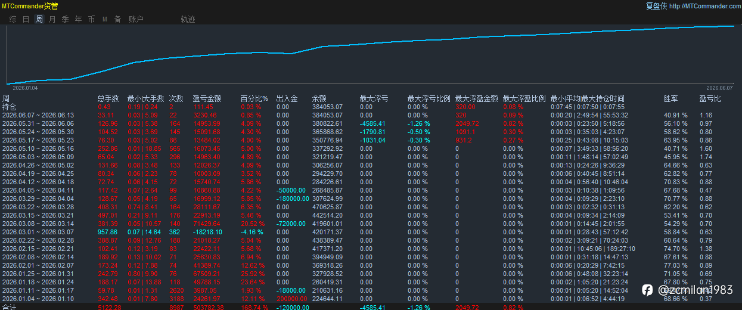Open the http://MTCommander.com link

[x=704, y=6]
